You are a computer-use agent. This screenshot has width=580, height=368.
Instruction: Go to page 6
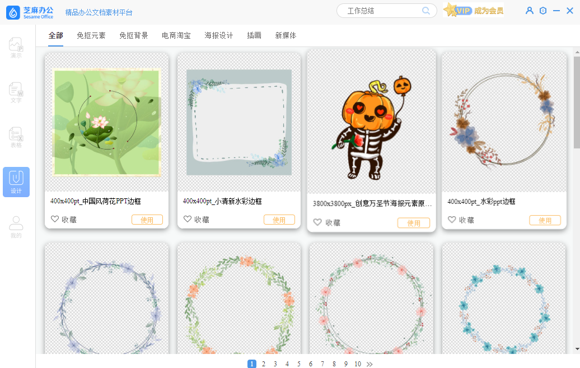[311, 364]
